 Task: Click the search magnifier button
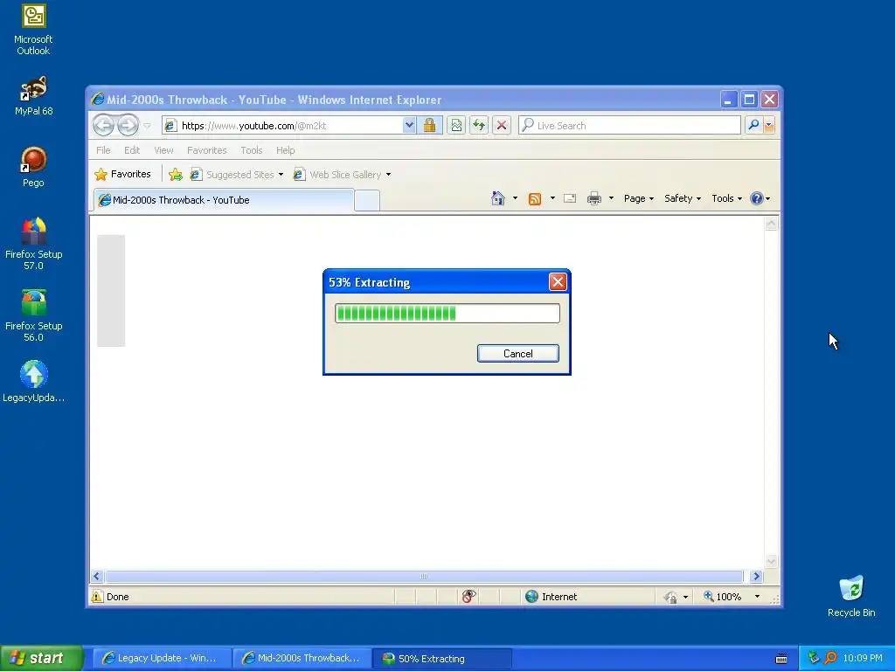click(753, 125)
